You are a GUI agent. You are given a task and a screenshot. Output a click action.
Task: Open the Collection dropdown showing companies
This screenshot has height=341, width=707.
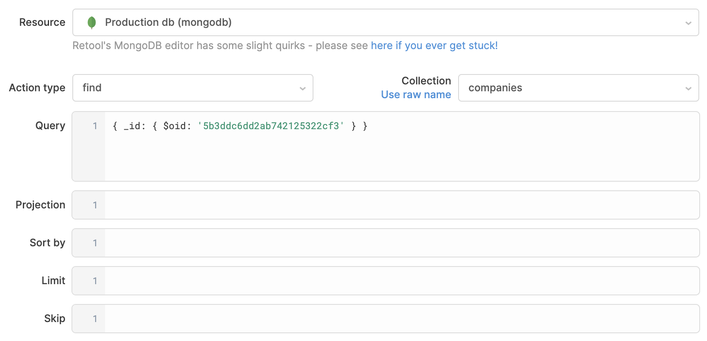pyautogui.click(x=578, y=88)
